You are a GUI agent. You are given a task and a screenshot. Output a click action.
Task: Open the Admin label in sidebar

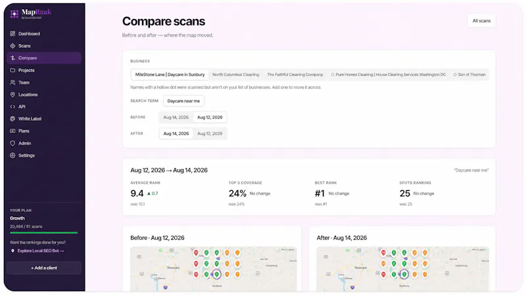tap(25, 143)
